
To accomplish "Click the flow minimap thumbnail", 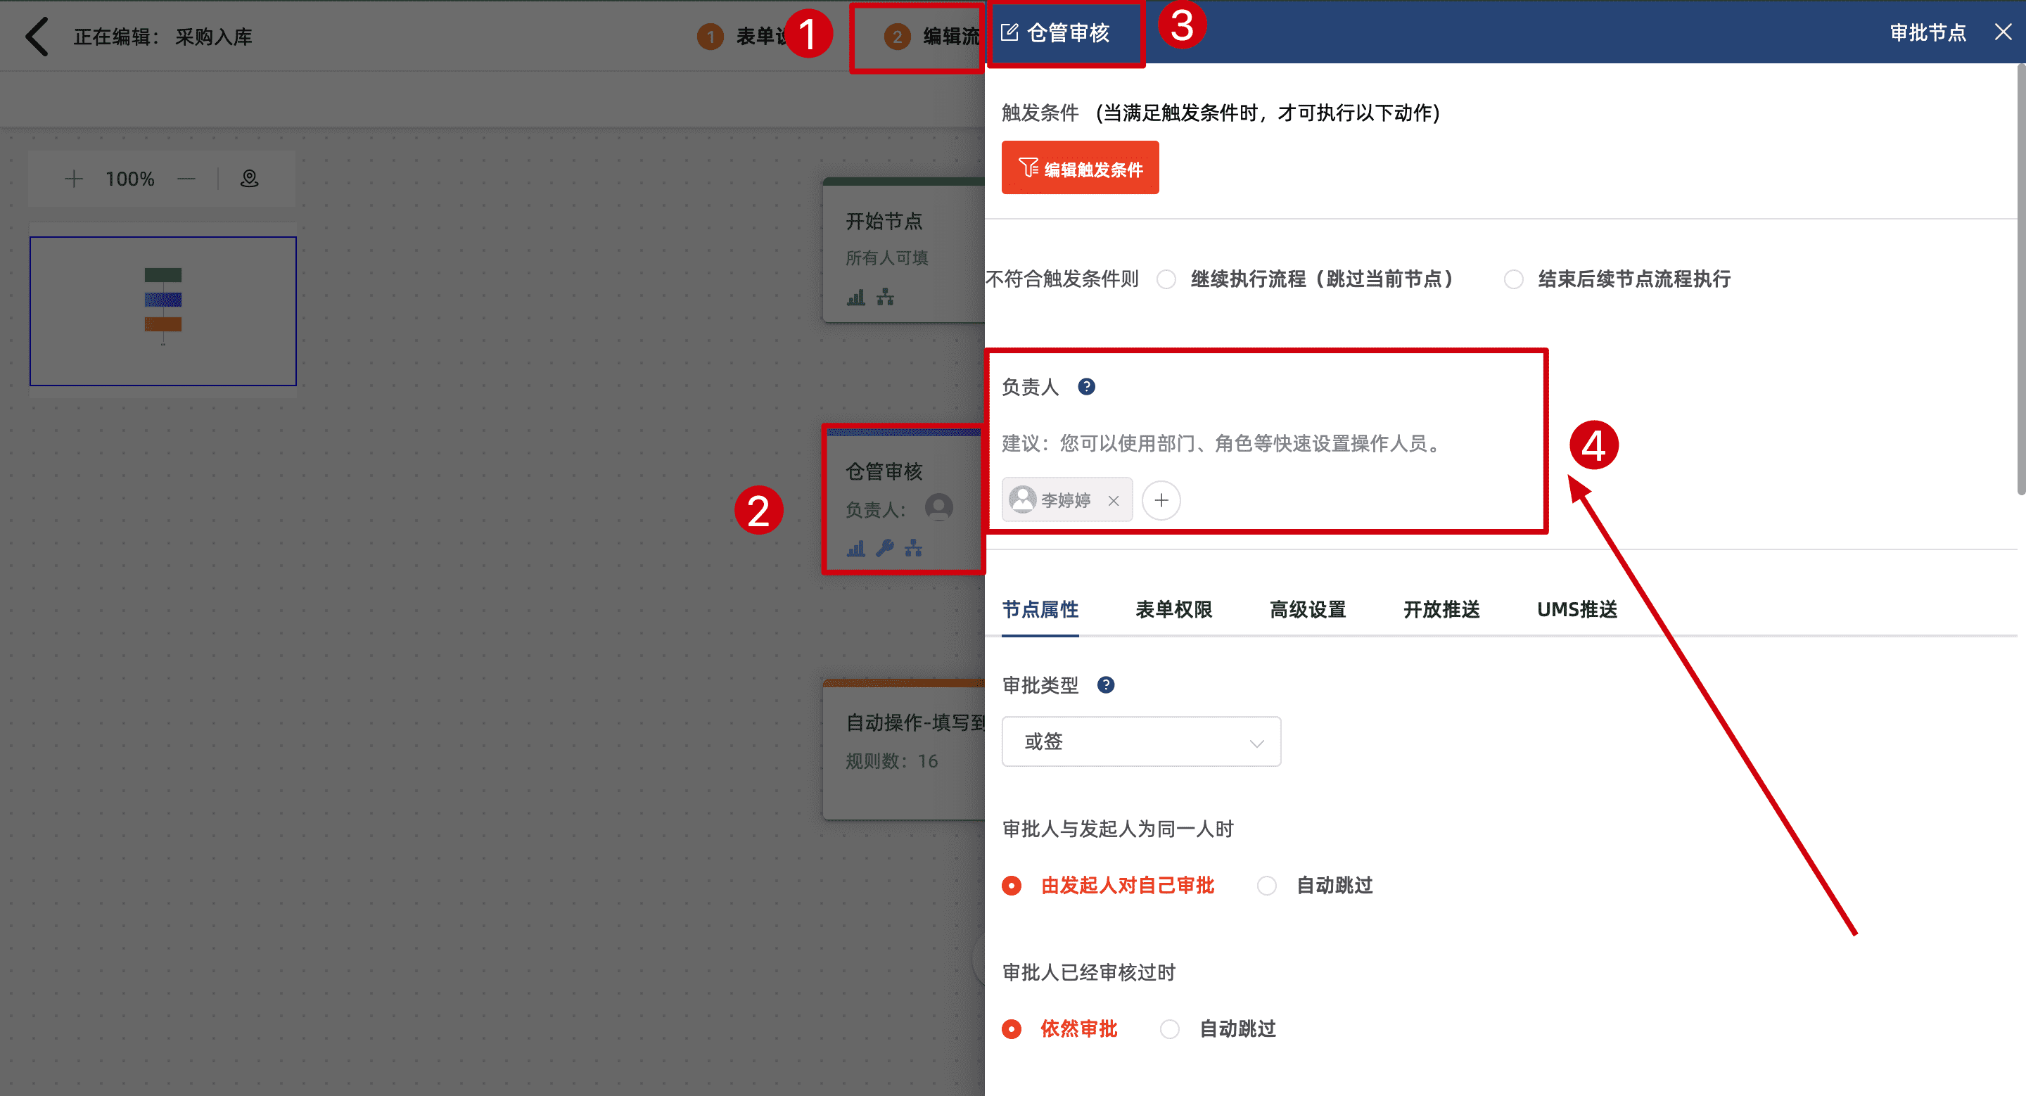I will [x=163, y=310].
